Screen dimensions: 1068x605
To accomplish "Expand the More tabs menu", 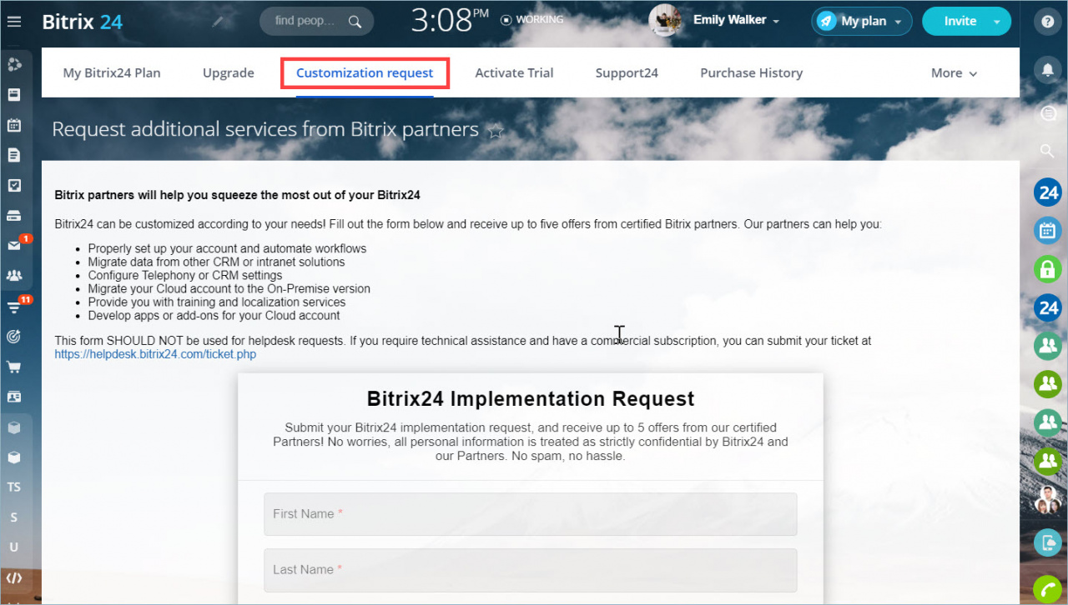I will [954, 73].
